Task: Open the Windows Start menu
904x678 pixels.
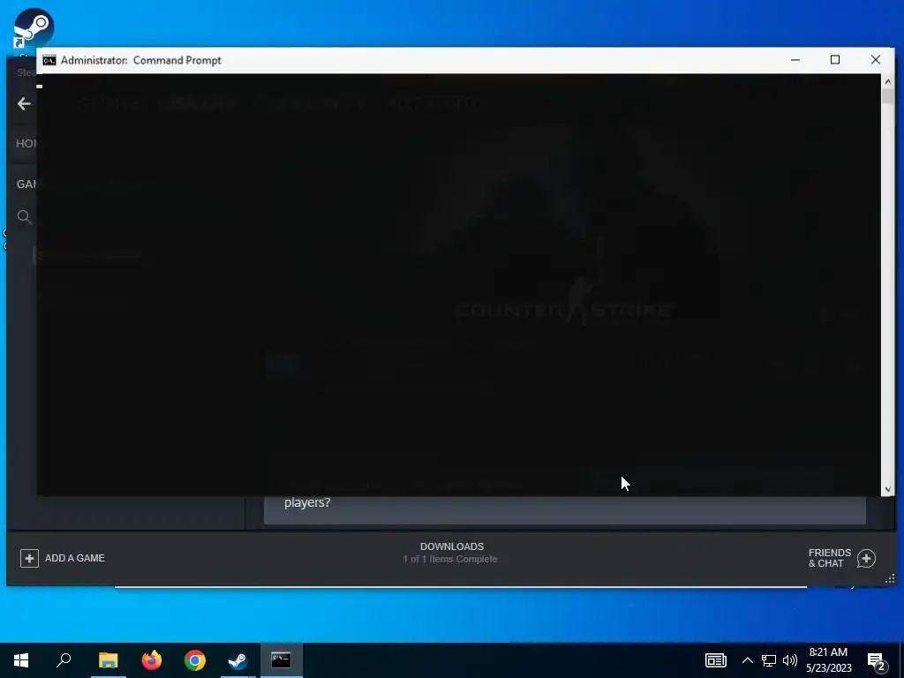Action: click(x=21, y=660)
